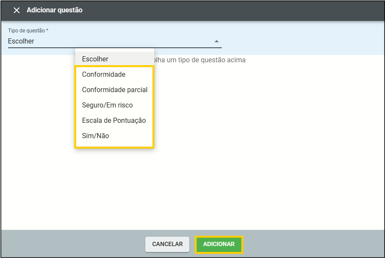Select Seguro/Em risco question type
Screen dimensions: 385x258
[107, 105]
